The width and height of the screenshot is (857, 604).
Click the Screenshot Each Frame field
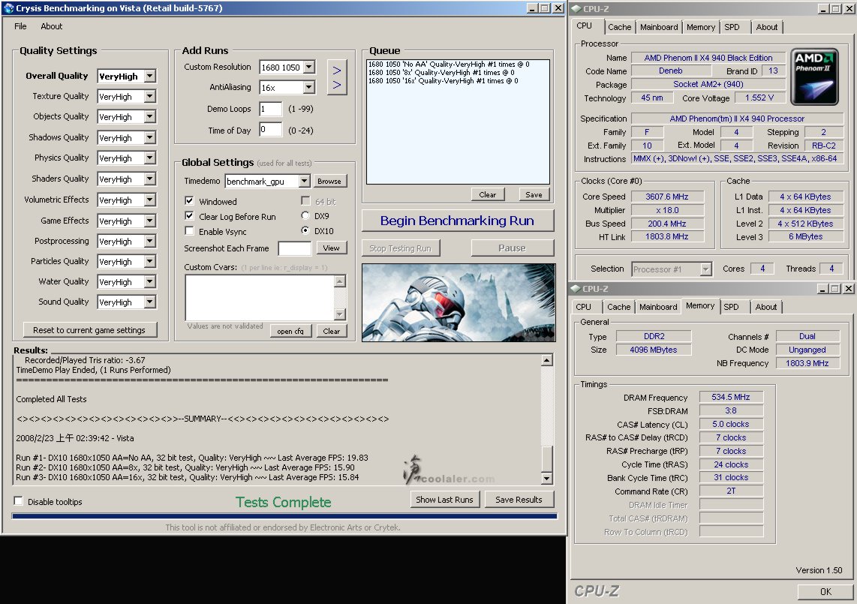pos(295,248)
